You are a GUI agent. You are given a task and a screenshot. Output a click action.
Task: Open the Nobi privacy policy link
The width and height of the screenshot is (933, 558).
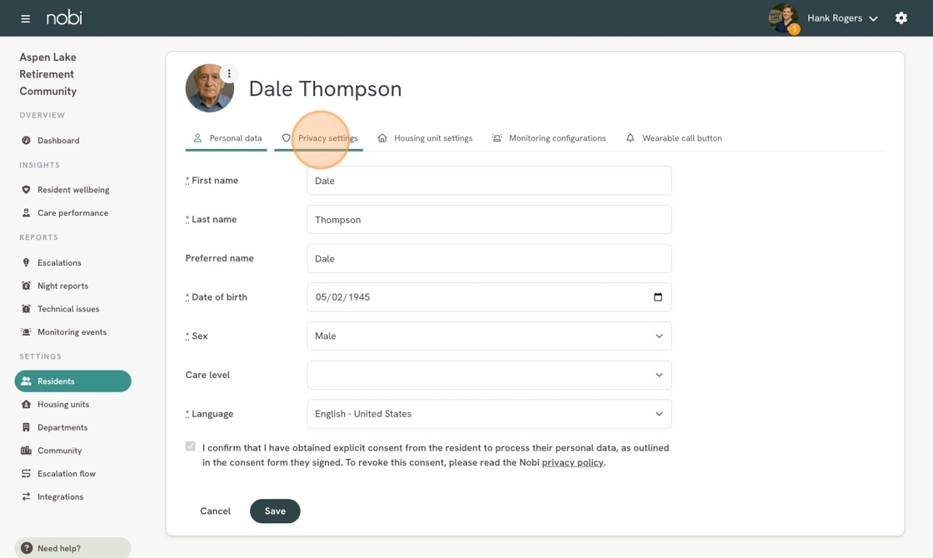(x=572, y=462)
